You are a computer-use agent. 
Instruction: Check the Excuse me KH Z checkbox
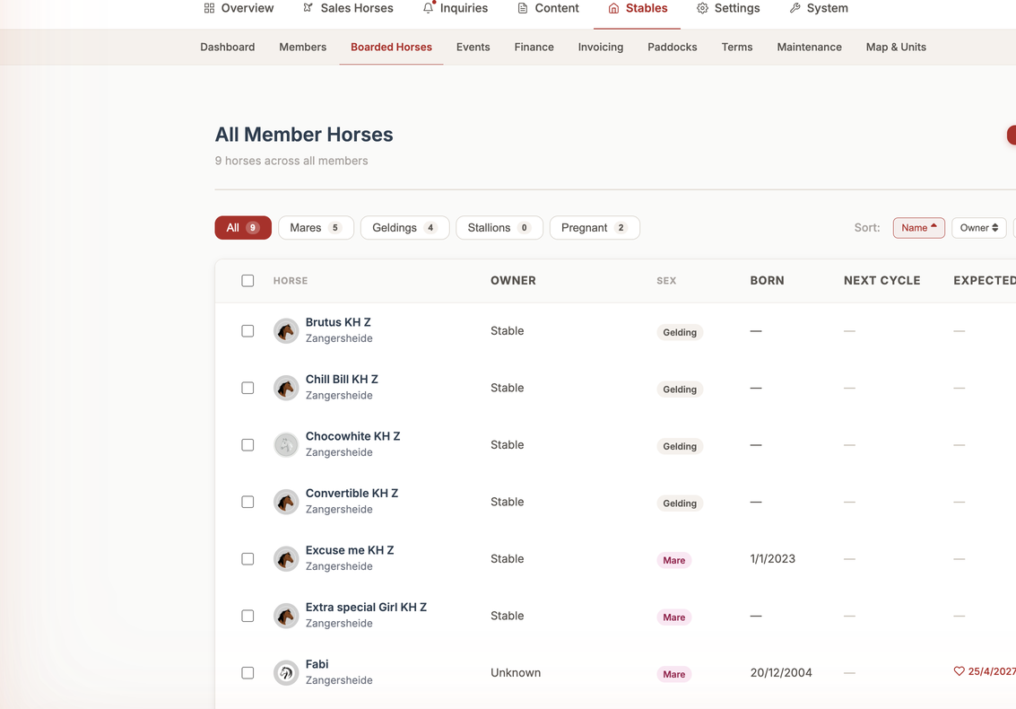coord(247,559)
